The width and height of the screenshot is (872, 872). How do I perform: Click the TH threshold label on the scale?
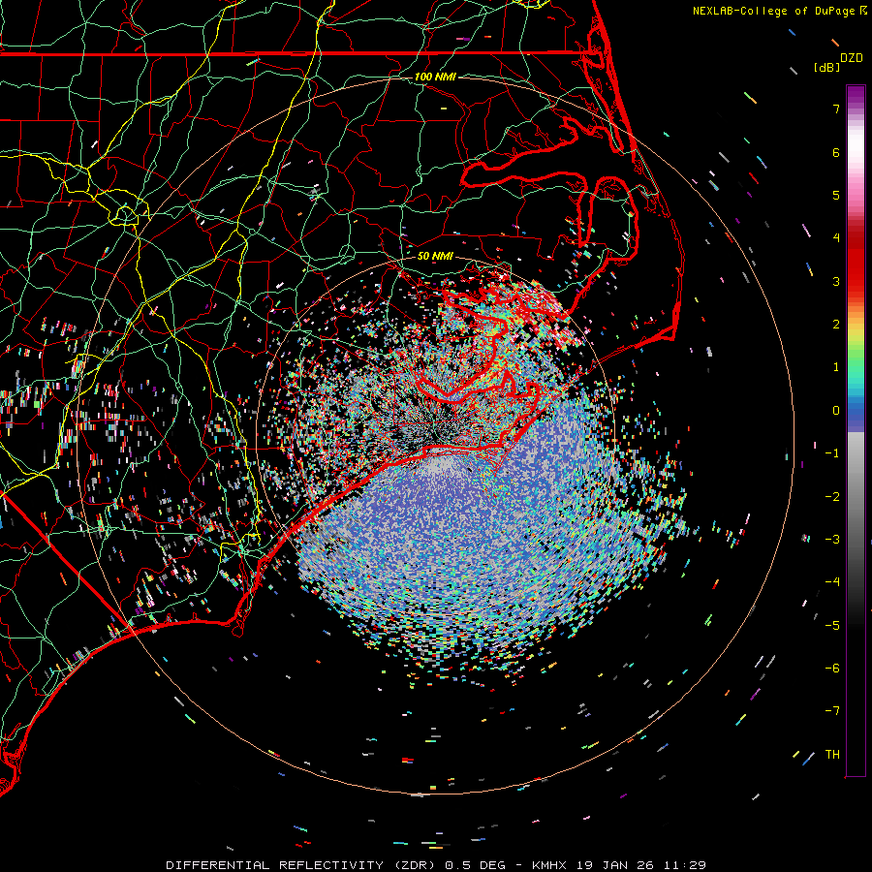[832, 755]
